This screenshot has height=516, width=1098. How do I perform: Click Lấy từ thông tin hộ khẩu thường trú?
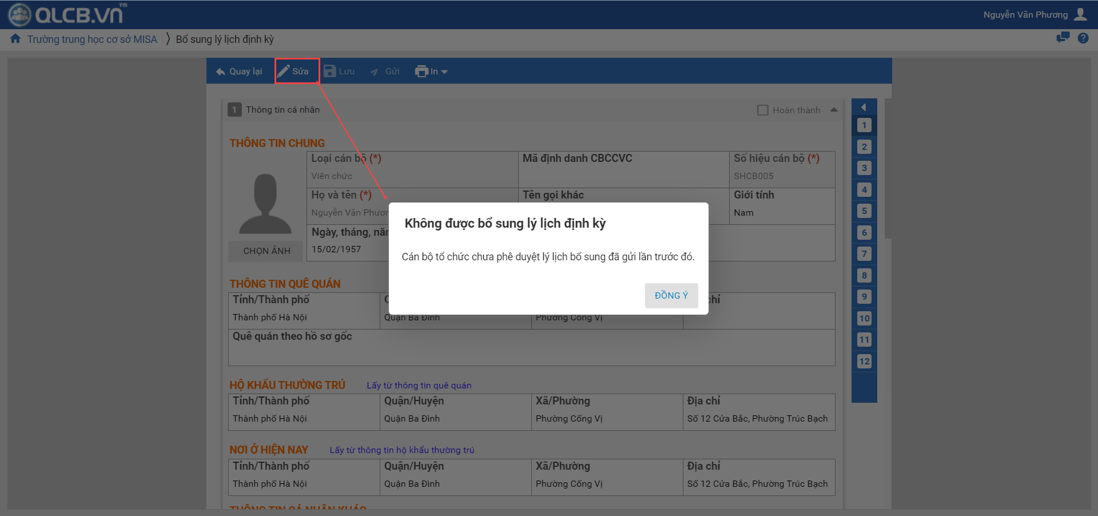(401, 450)
